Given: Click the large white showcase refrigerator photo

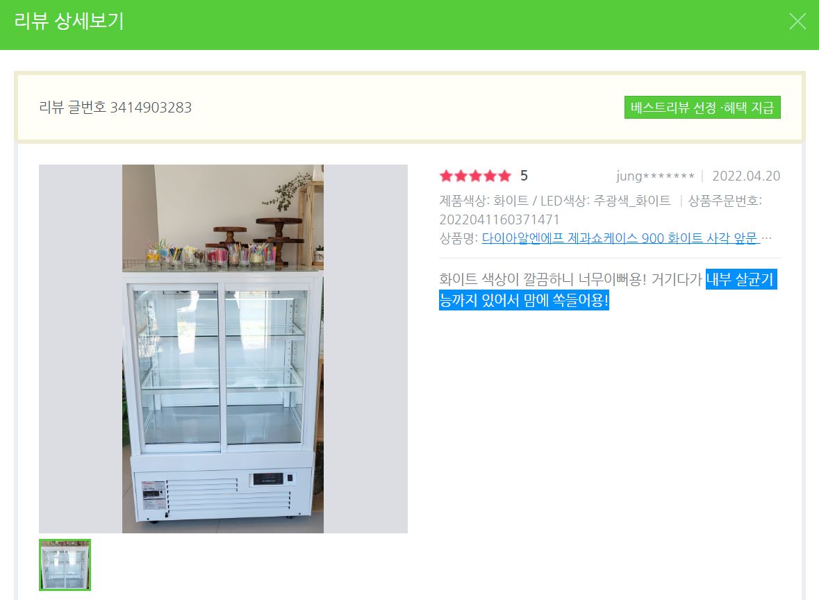Looking at the screenshot, I should point(223,349).
